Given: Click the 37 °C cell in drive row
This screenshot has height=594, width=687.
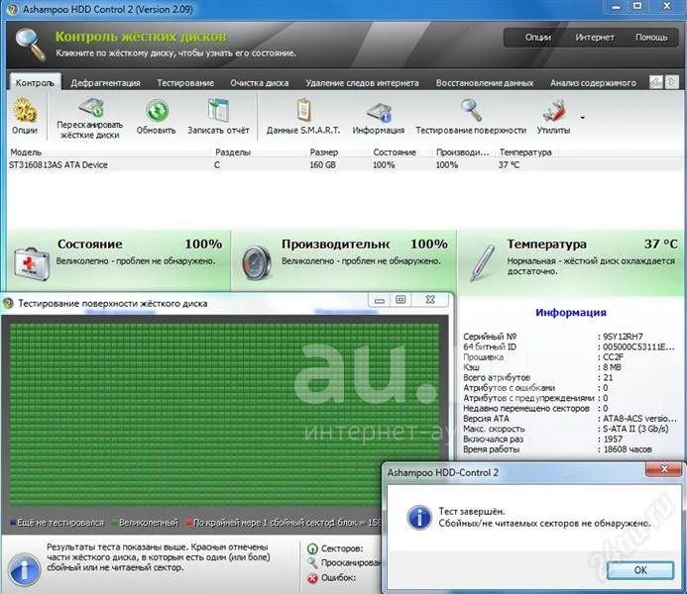Looking at the screenshot, I should point(509,165).
